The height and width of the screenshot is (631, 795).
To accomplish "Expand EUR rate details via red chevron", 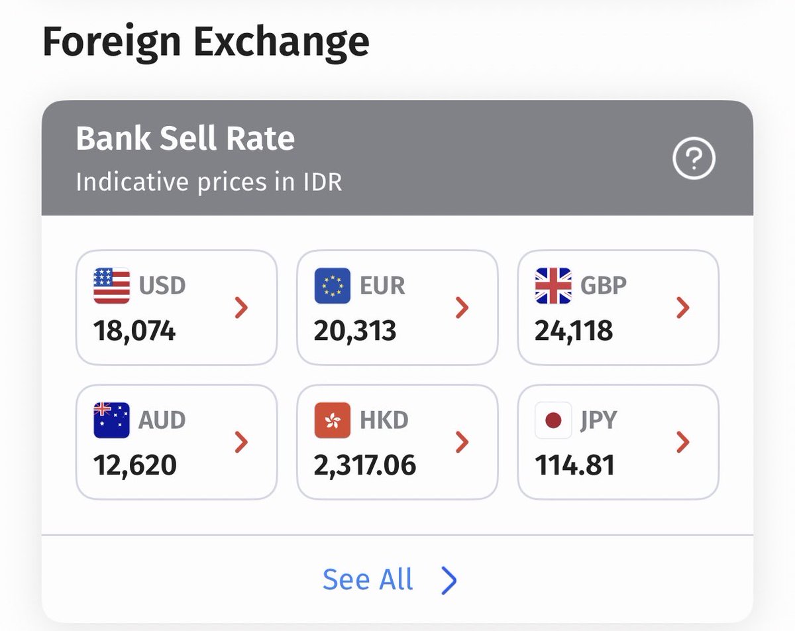I will pos(462,308).
